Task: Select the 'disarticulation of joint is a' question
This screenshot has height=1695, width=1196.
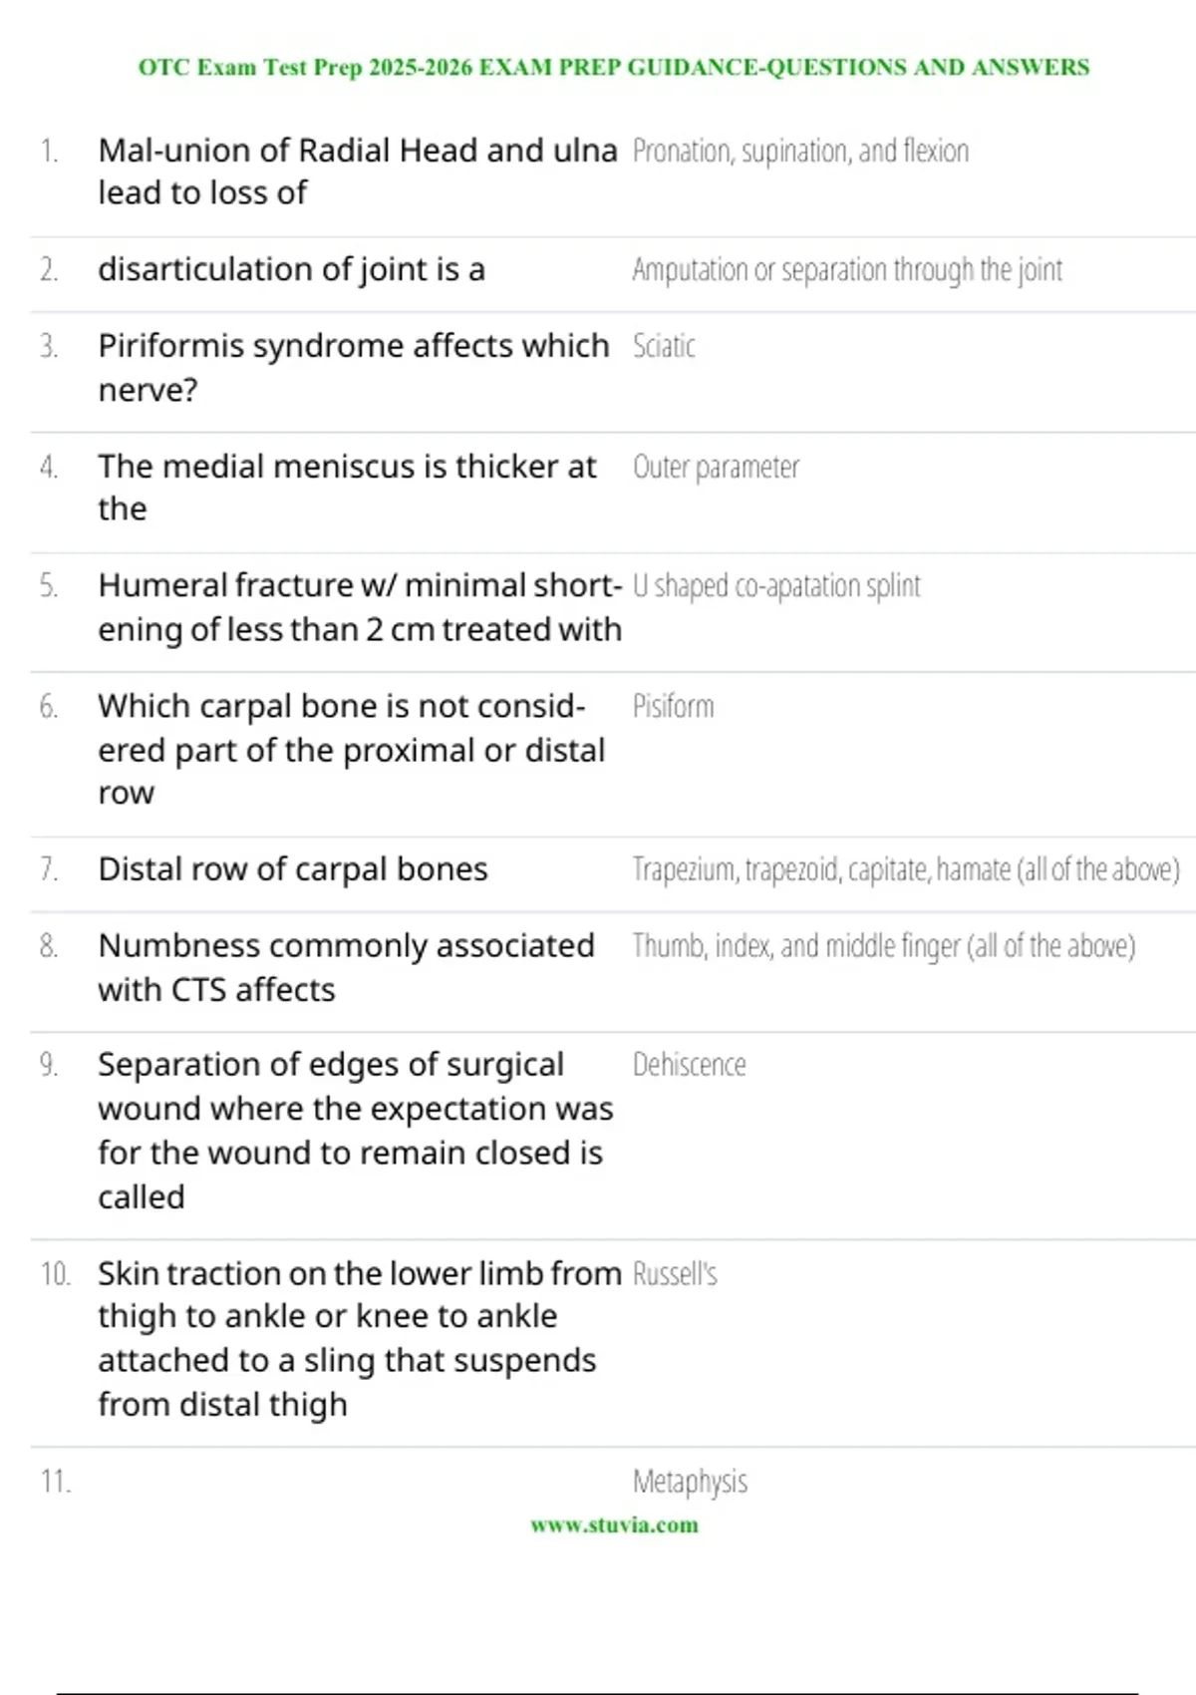Action: [291, 269]
